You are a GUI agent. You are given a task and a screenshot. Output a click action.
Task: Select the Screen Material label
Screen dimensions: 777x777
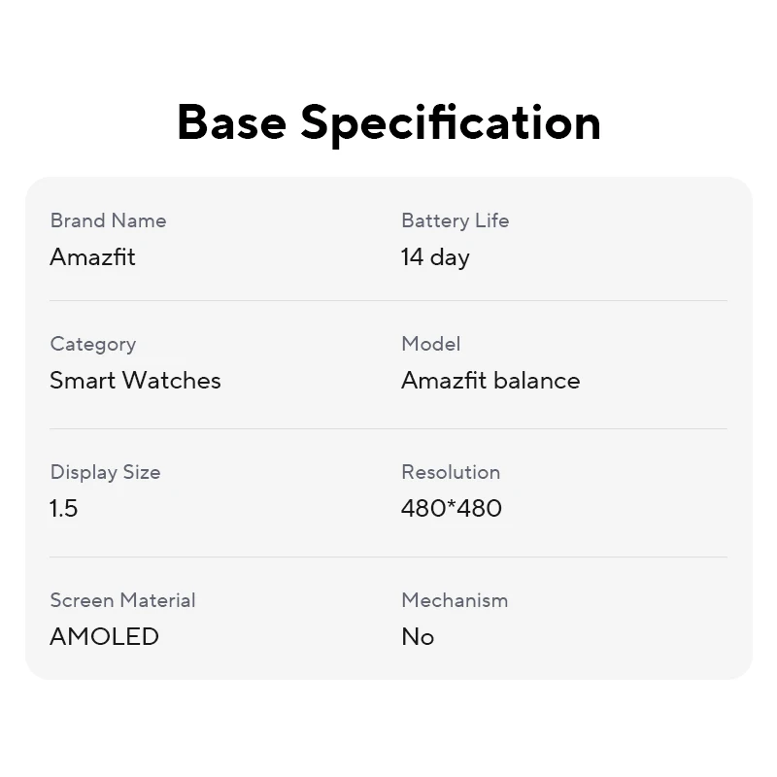(x=122, y=600)
